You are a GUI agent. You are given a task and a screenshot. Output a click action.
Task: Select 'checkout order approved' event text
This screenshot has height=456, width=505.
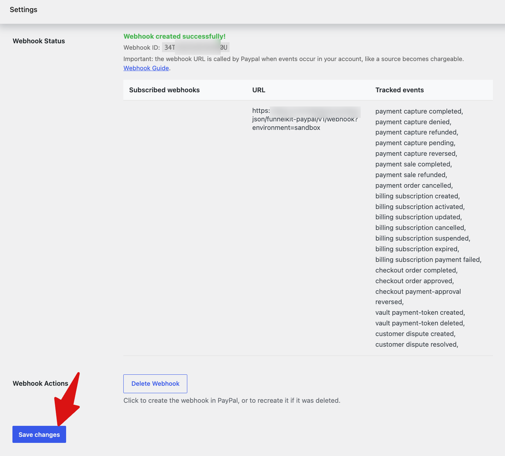tap(414, 281)
